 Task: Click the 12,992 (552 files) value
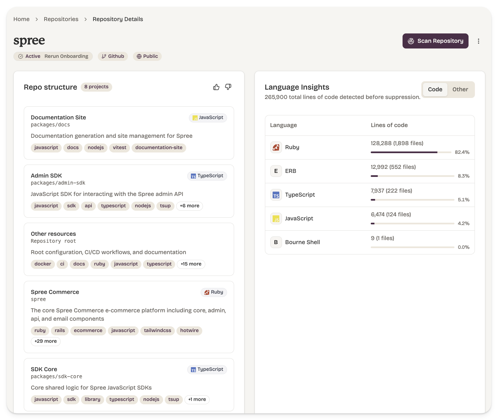pos(393,167)
